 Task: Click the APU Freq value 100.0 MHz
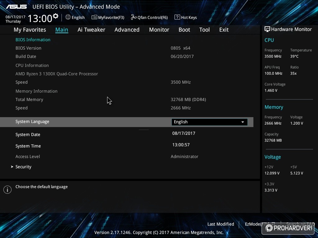[273, 73]
